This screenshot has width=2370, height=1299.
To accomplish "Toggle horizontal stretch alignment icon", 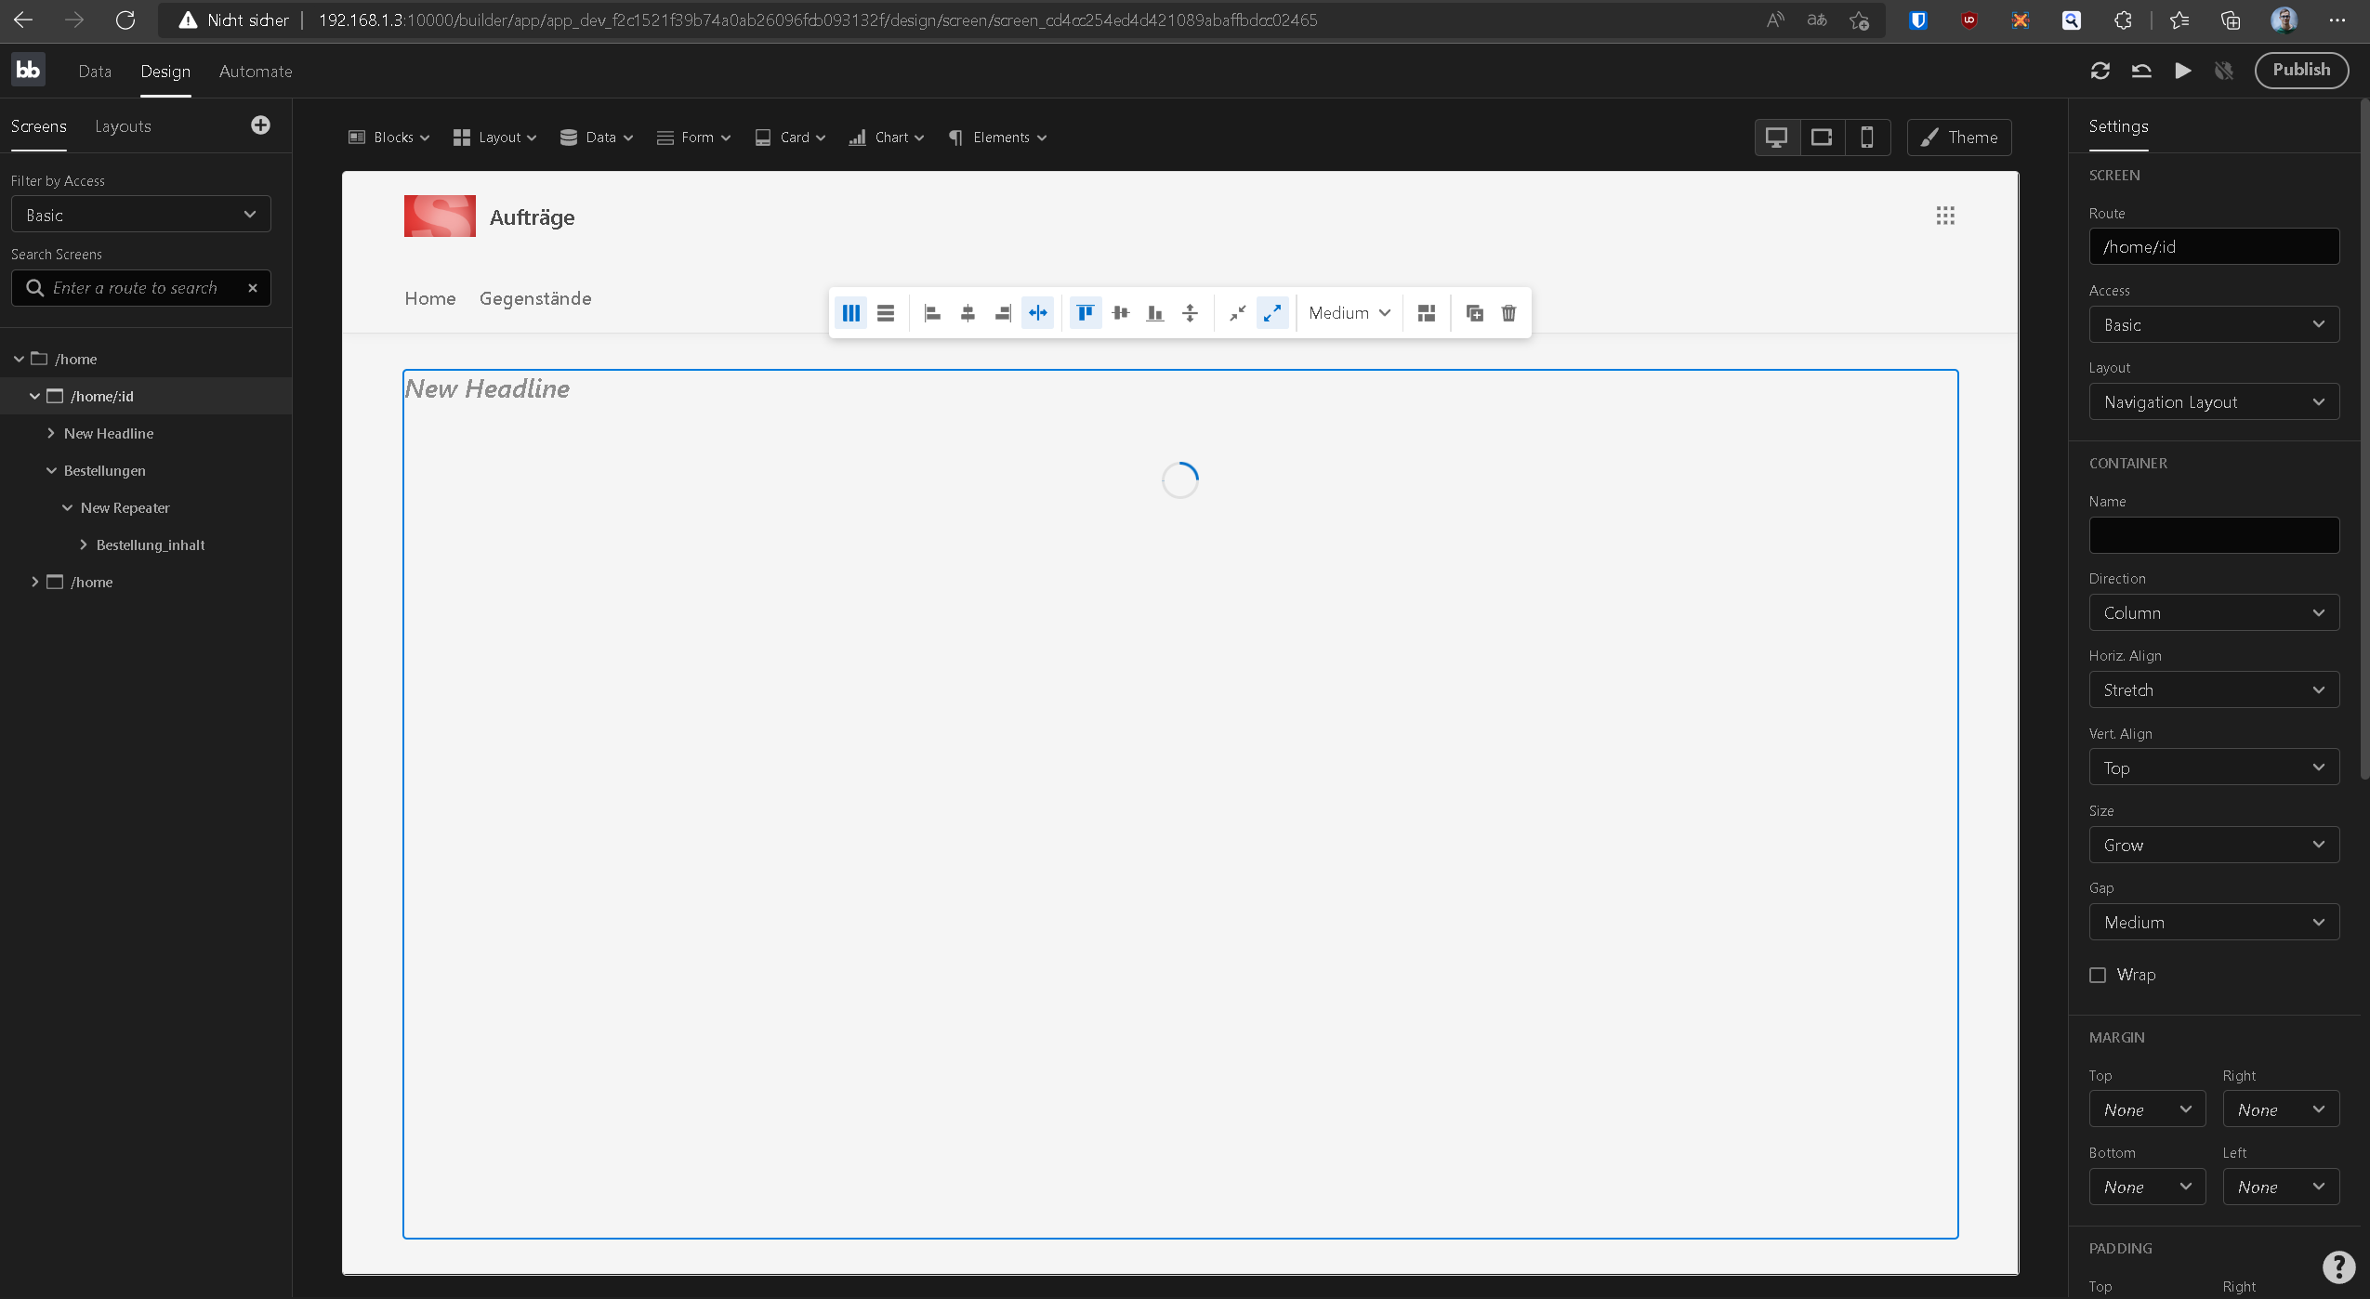I will (x=1038, y=313).
